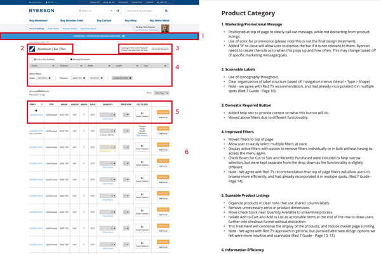Open the Buy Carbon menu
Viewport: 381px width, 254px height.
(104, 21)
